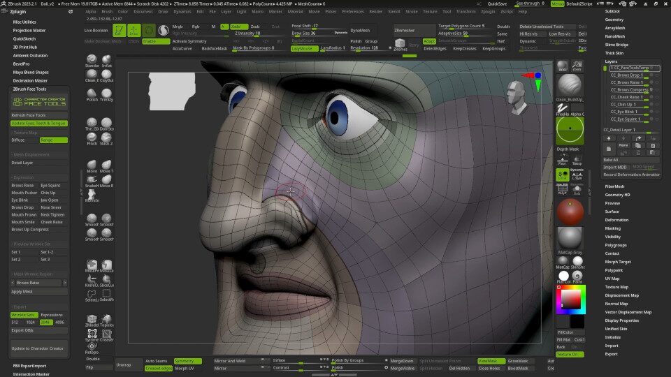Open the Decimation Master plugin section
This screenshot has width=671, height=377.
pyautogui.click(x=30, y=80)
